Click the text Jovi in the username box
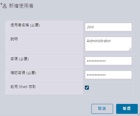 90,27
